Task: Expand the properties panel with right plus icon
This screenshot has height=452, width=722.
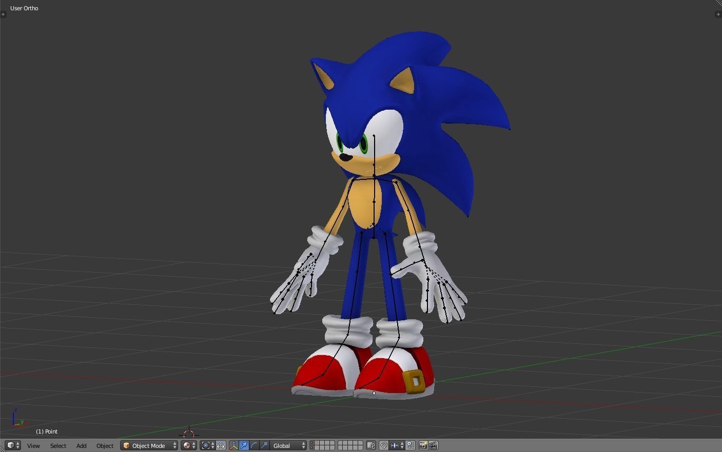Action: [718, 14]
